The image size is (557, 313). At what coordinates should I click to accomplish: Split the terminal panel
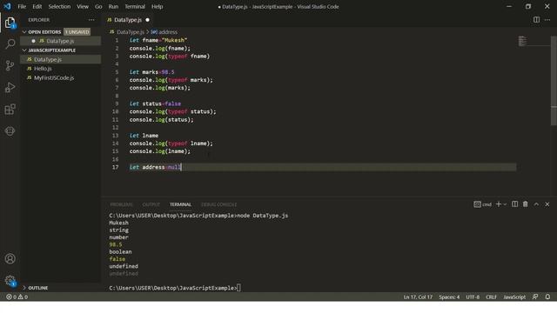click(514, 204)
